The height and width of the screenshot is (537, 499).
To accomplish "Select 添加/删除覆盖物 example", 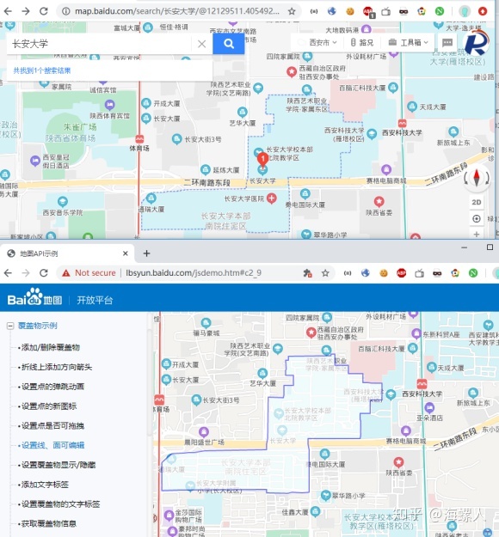I will (51, 347).
